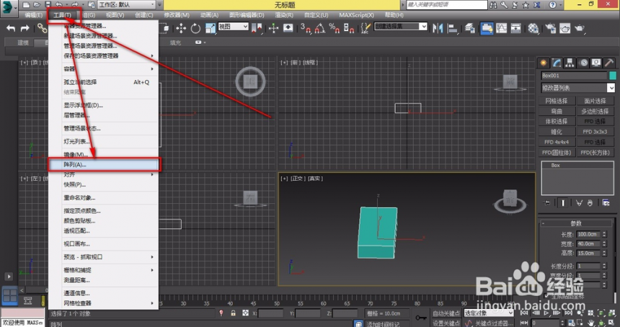Screen dimensions: 620x327
Task: Toggle the Spinner Snap icon
Action: [x=349, y=28]
